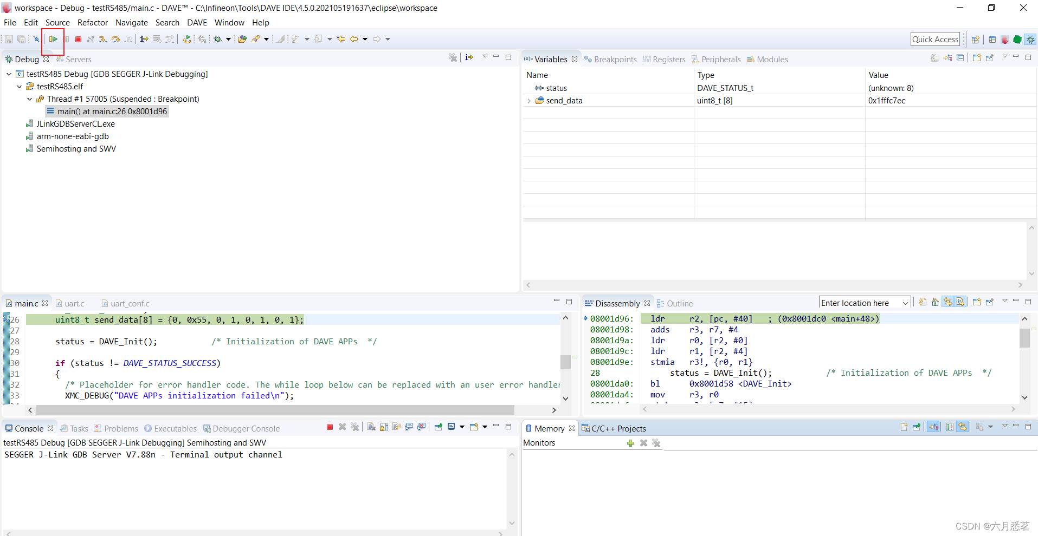Image resolution: width=1038 pixels, height=536 pixels.
Task: Click the Back navigation yellow arrow
Action: (x=354, y=39)
